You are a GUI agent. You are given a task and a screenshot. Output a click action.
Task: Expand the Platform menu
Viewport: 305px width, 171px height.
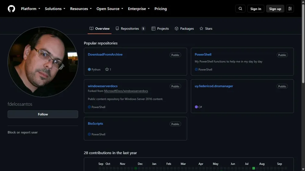tap(30, 9)
